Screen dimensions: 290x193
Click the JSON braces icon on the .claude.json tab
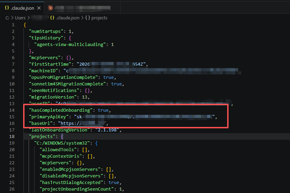click(x=7, y=8)
